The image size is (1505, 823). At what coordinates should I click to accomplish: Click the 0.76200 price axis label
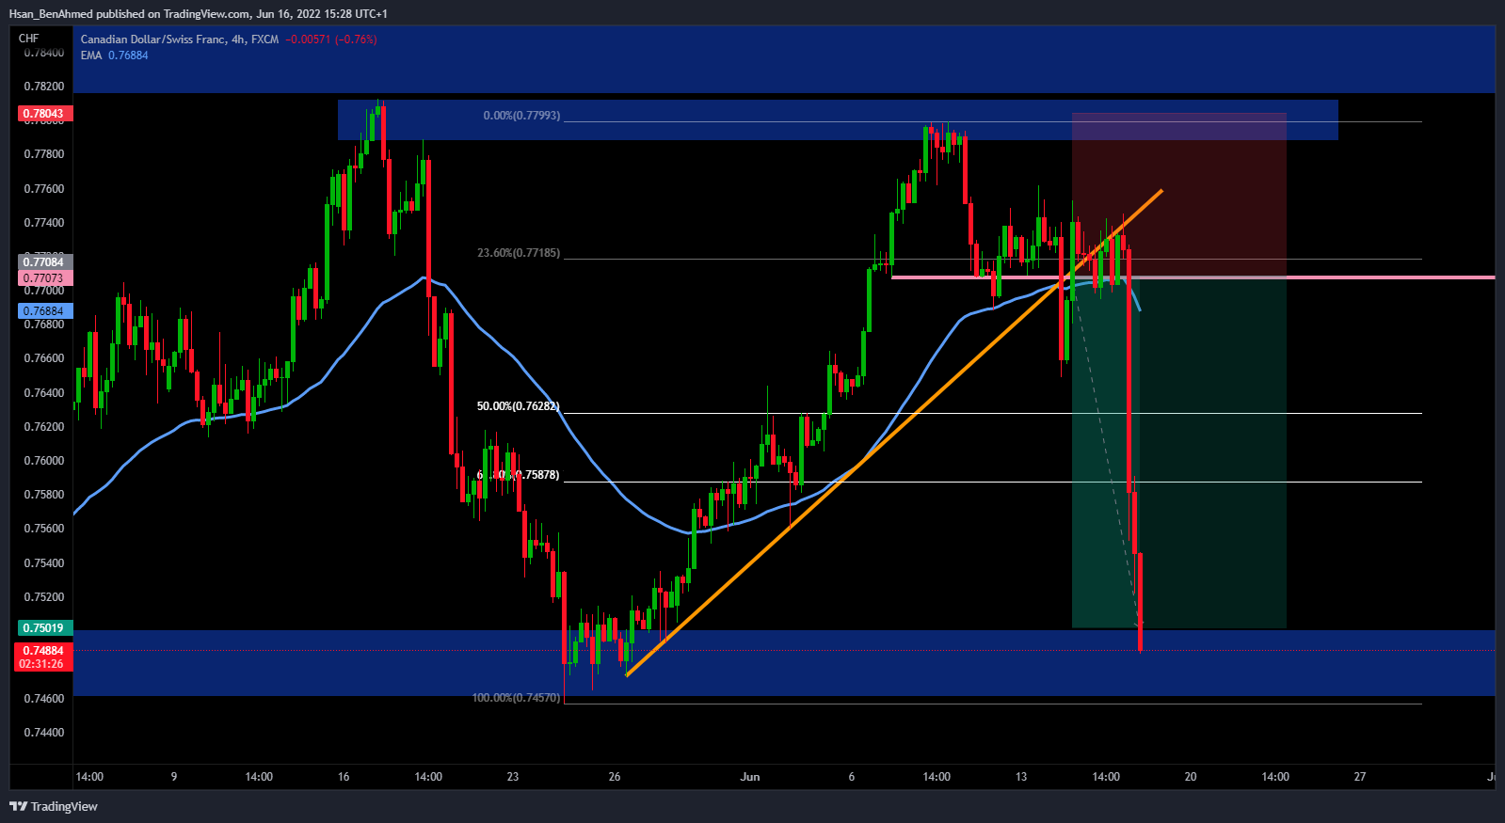point(44,427)
